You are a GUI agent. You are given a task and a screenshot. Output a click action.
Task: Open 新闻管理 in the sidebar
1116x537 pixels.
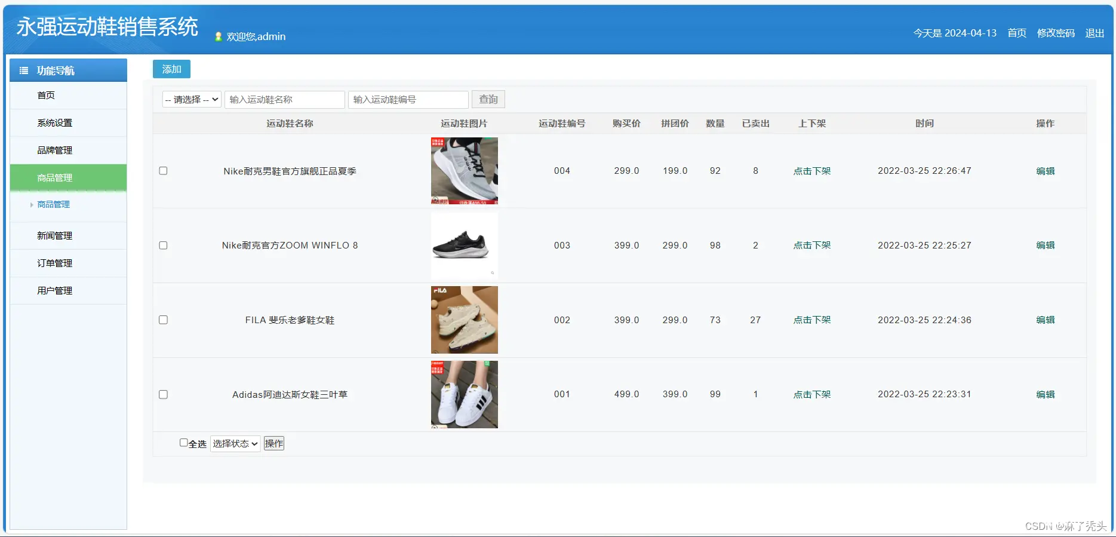(68, 236)
